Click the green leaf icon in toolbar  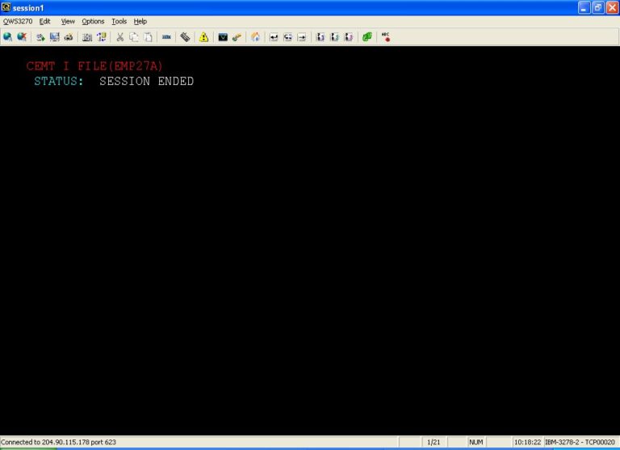point(367,37)
